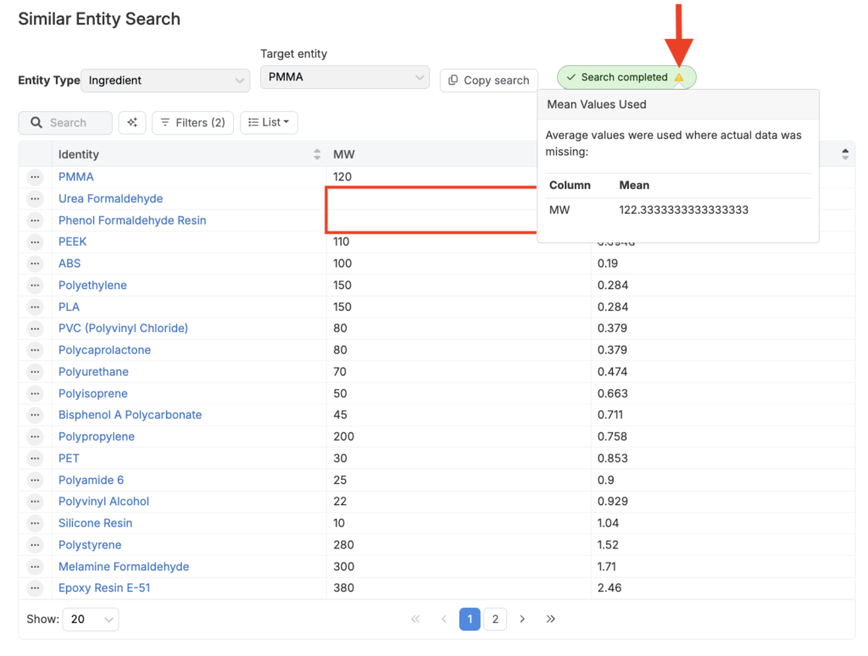This screenshot has height=656, width=868.
Task: Open the Urea Formaldehyde link
Action: (110, 198)
